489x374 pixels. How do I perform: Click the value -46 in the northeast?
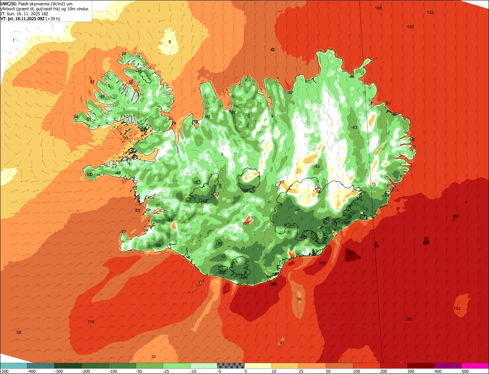(x=351, y=76)
